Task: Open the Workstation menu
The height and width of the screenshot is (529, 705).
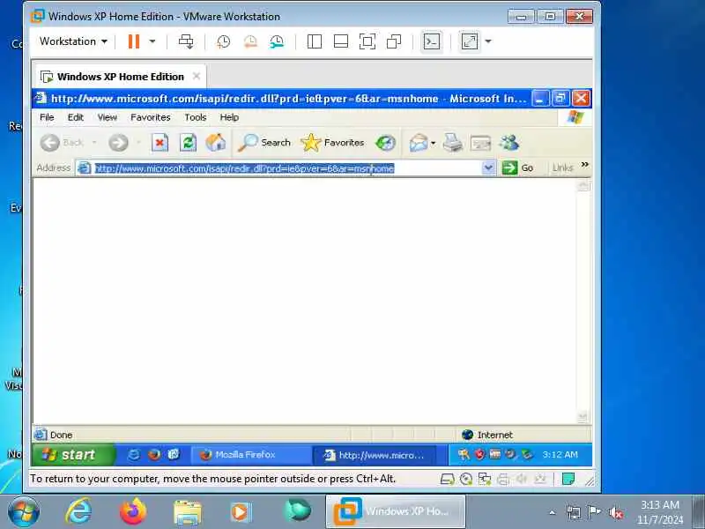Action: 73,41
